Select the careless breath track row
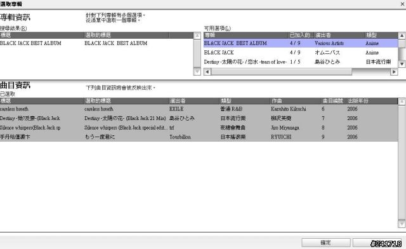The width and height of the screenshot is (406, 249). pyautogui.click(x=199, y=109)
